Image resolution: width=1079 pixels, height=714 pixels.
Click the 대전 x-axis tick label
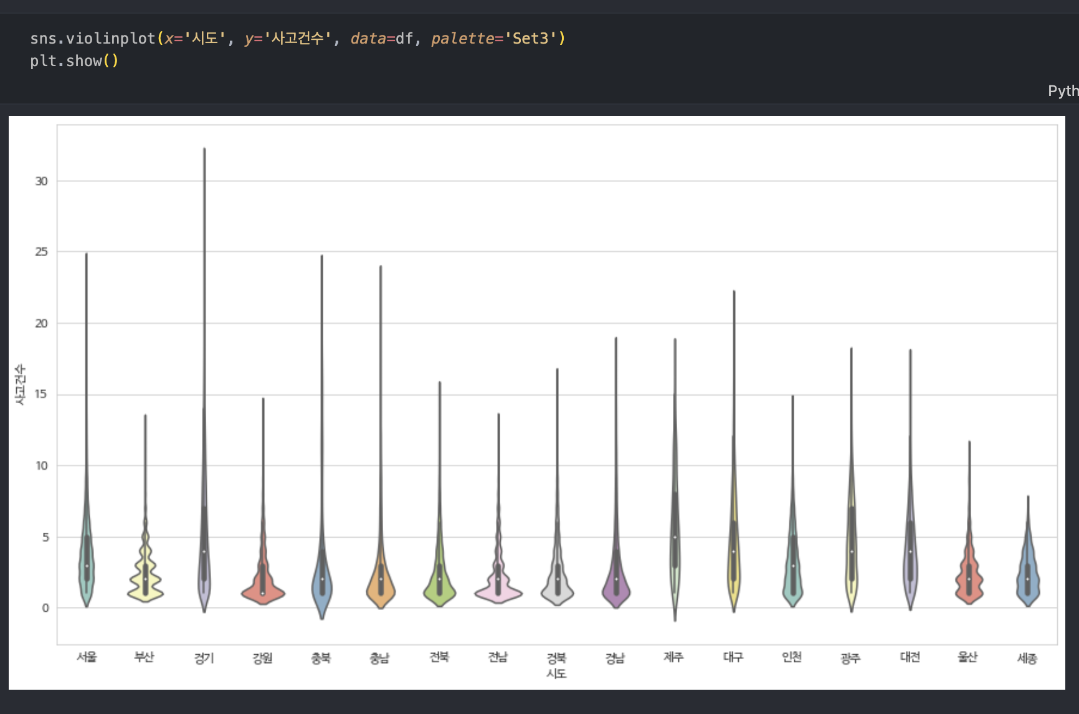click(x=910, y=657)
